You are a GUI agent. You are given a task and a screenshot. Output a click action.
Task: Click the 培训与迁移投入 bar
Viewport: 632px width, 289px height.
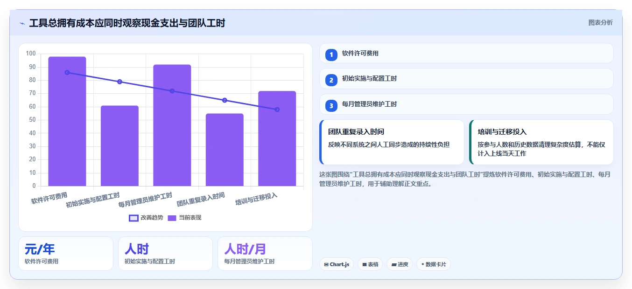point(277,138)
